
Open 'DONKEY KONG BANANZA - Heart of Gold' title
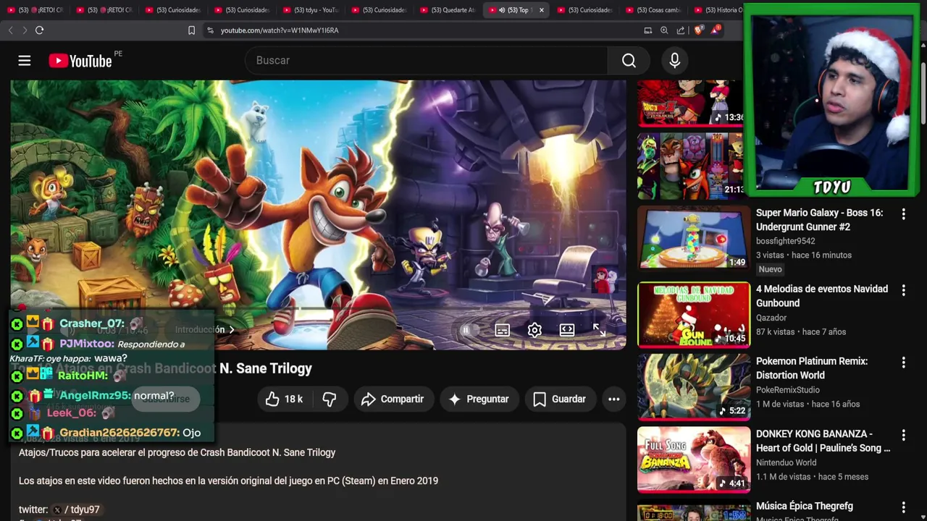(x=823, y=441)
